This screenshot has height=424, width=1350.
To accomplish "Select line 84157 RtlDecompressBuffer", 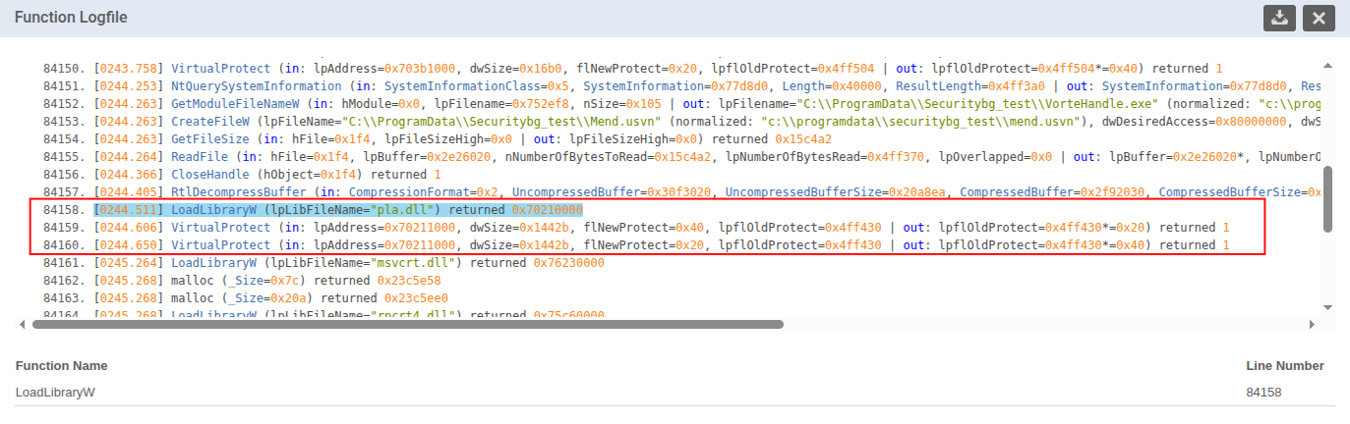I will point(682,192).
